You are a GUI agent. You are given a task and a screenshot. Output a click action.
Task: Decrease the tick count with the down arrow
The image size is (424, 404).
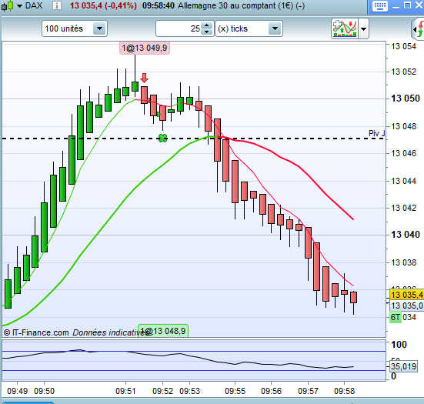pos(207,32)
